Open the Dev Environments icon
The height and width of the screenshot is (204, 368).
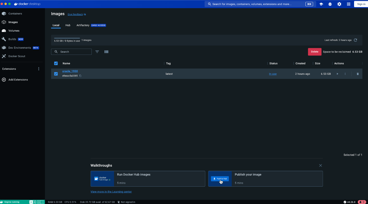click(4, 48)
